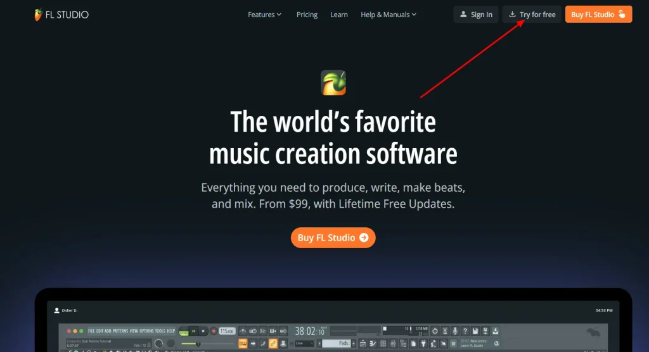Open the FILE menu in FL Studio
Image resolution: width=649 pixels, height=352 pixels.
pos(91,331)
